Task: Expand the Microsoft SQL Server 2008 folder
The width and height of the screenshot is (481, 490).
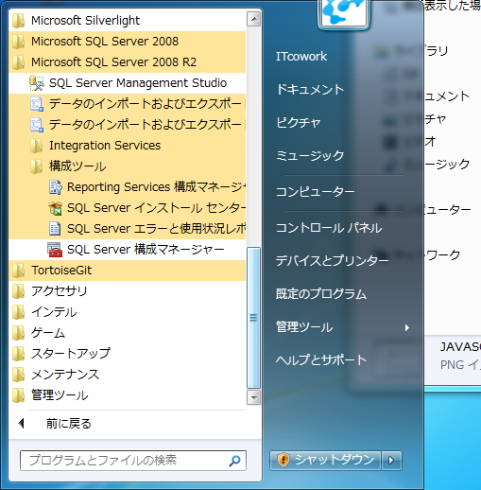Action: 128,42
